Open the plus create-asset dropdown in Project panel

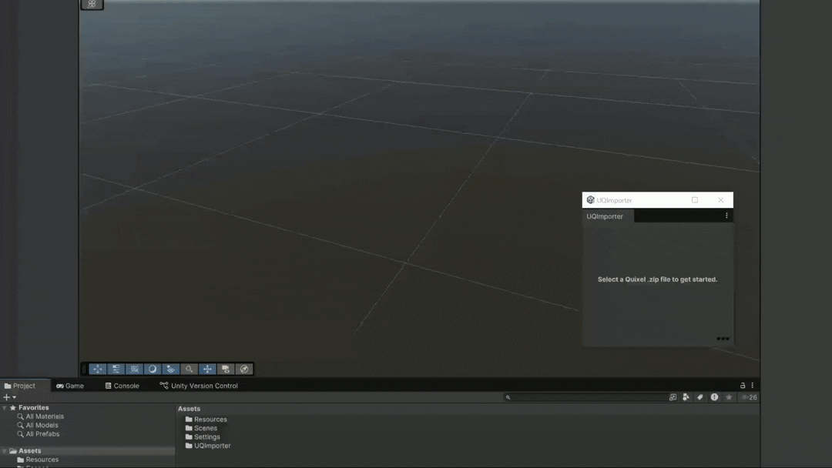pyautogui.click(x=9, y=397)
